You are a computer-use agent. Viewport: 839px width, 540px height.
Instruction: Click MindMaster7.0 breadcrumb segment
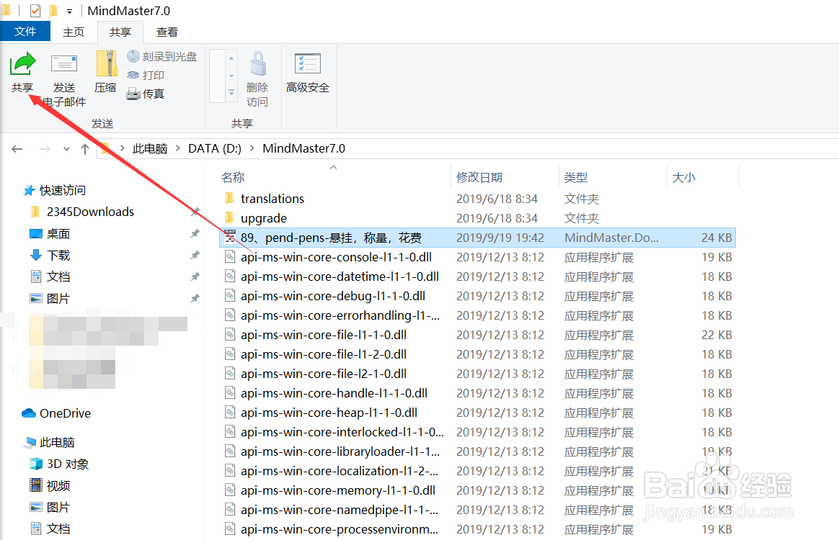pyautogui.click(x=304, y=148)
